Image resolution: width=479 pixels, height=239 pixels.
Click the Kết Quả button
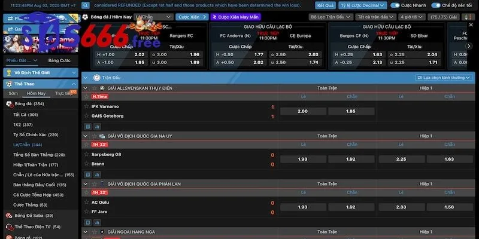pos(325,5)
